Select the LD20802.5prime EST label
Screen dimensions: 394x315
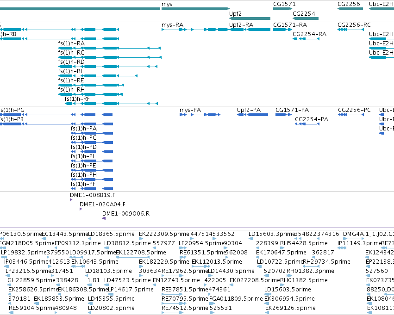point(111,309)
